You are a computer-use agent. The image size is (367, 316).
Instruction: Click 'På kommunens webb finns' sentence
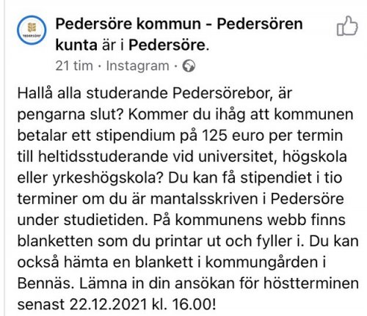coord(250,220)
